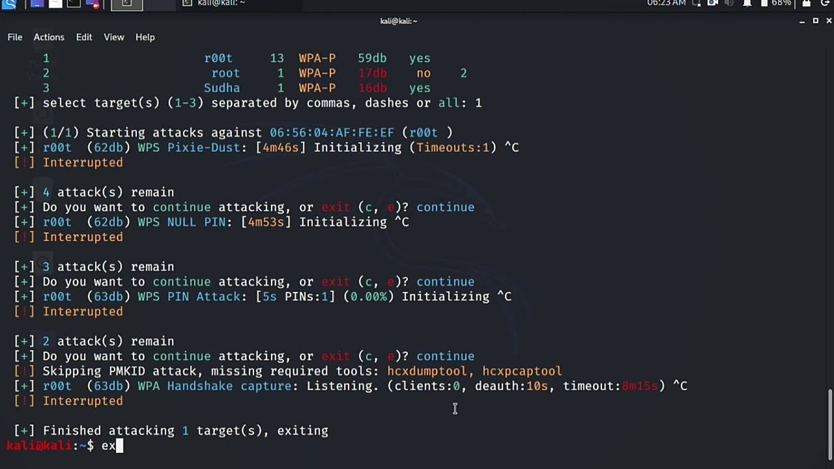Screen dimensions: 834x469
Task: Open the Actions menu
Action: tap(49, 37)
